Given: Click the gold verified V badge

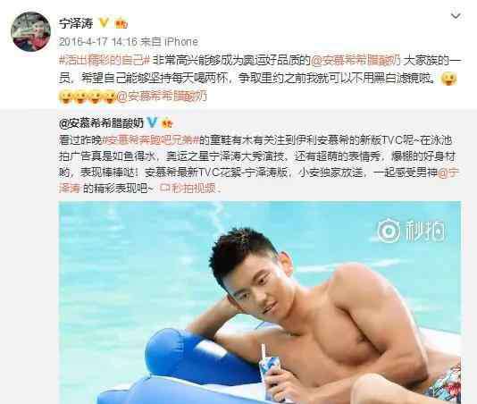Looking at the screenshot, I should coord(104,23).
